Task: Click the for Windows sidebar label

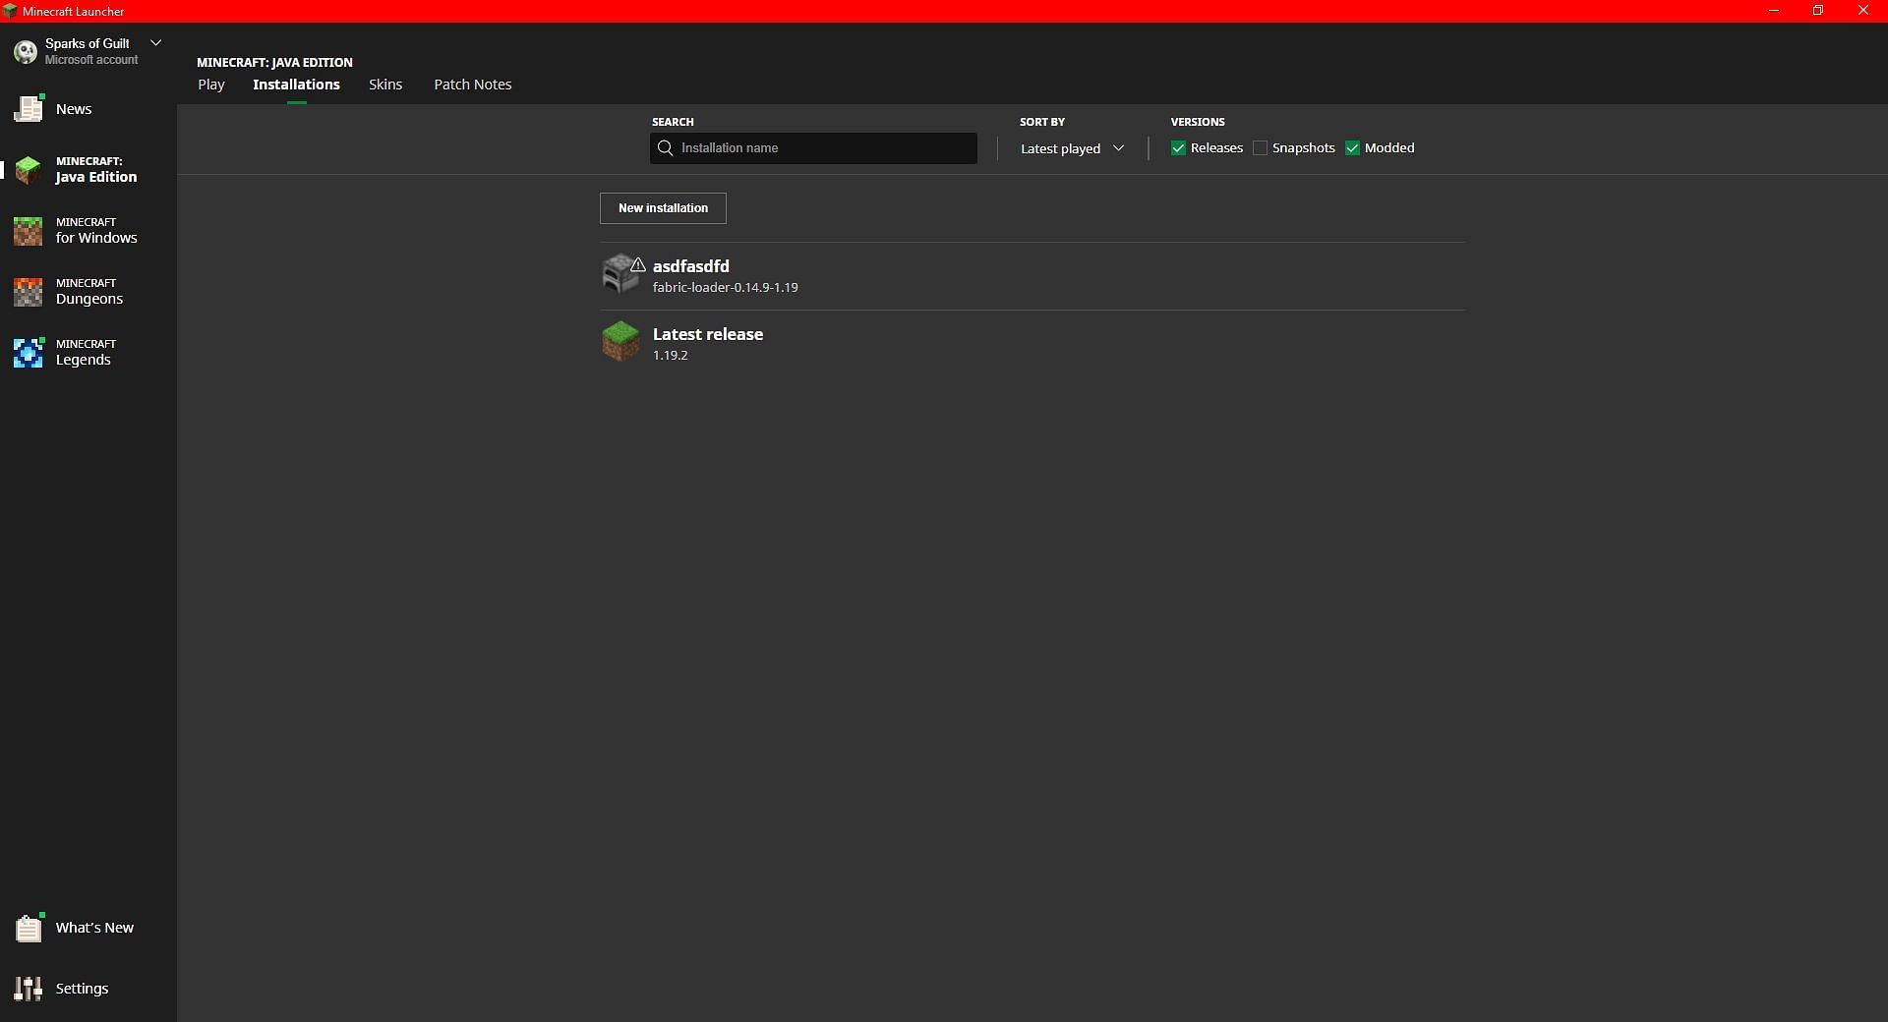Action: (x=96, y=238)
